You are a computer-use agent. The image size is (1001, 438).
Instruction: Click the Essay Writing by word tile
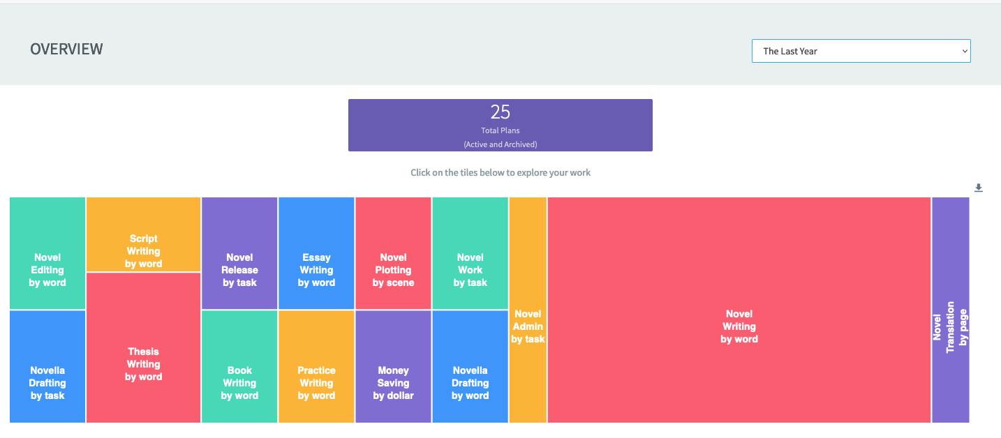316,270
